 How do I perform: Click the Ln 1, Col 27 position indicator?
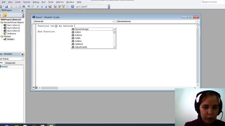pos(82,7)
